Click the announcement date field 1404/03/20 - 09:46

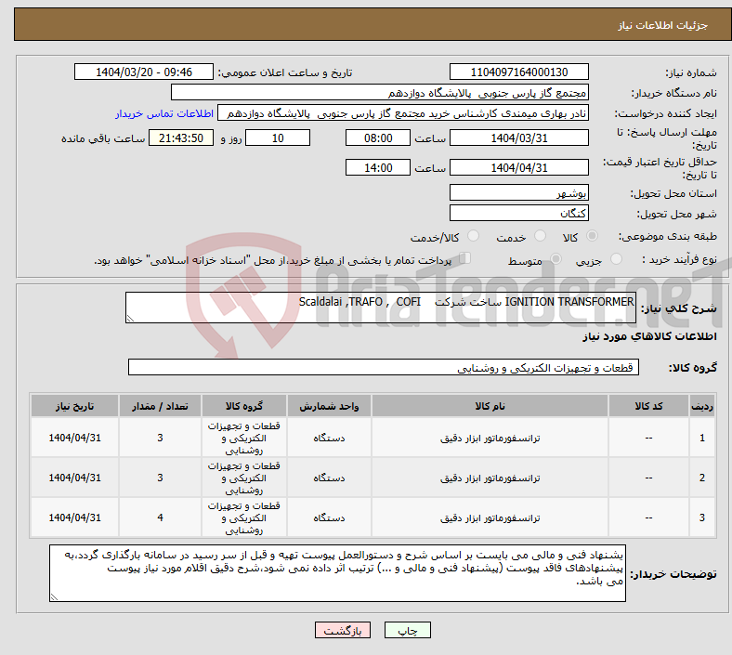tap(144, 72)
